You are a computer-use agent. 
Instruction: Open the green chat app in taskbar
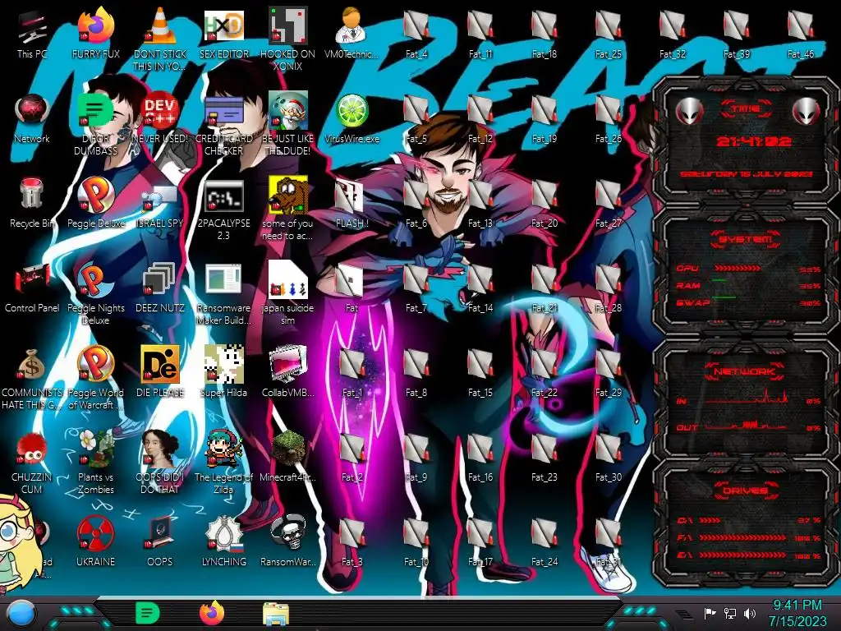[147, 613]
